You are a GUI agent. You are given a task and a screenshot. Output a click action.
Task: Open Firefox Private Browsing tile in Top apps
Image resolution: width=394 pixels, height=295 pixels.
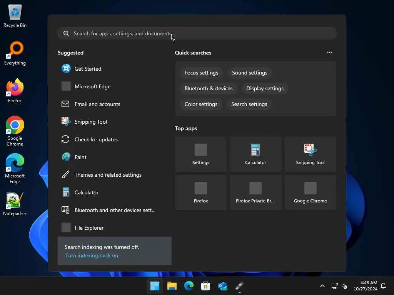(255, 192)
